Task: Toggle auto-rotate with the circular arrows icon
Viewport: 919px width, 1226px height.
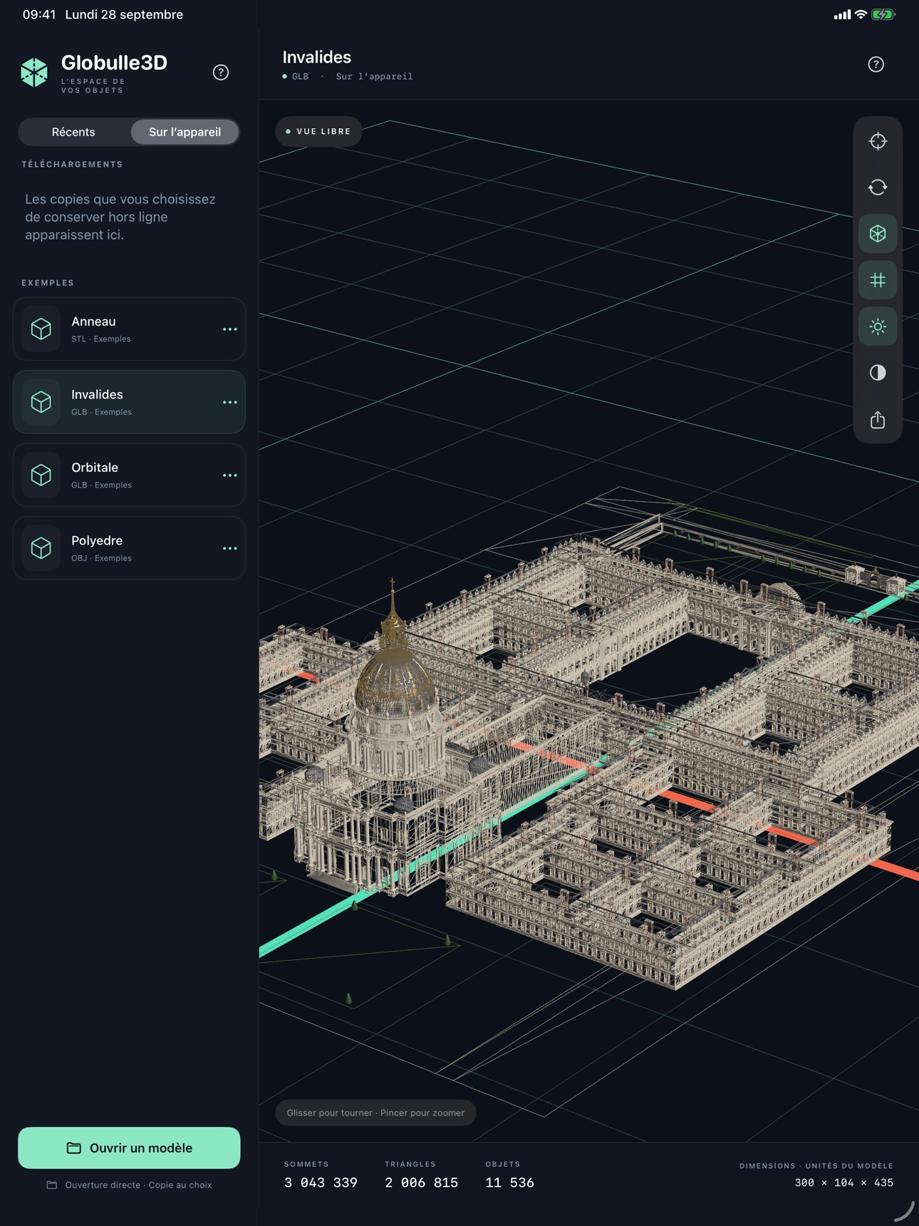Action: [x=878, y=187]
